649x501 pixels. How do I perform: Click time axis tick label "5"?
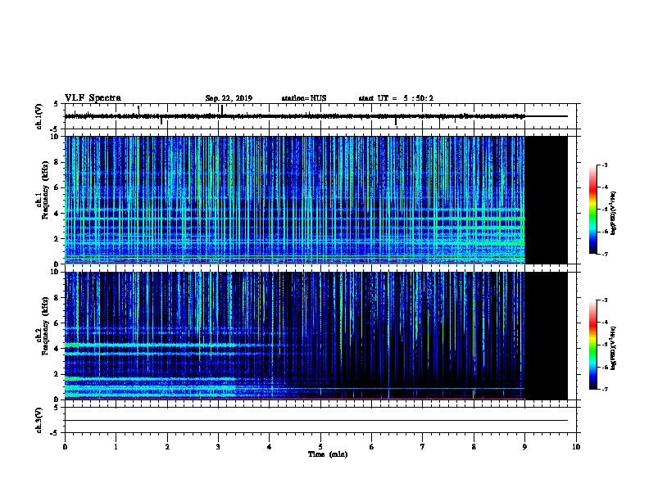pos(320,447)
